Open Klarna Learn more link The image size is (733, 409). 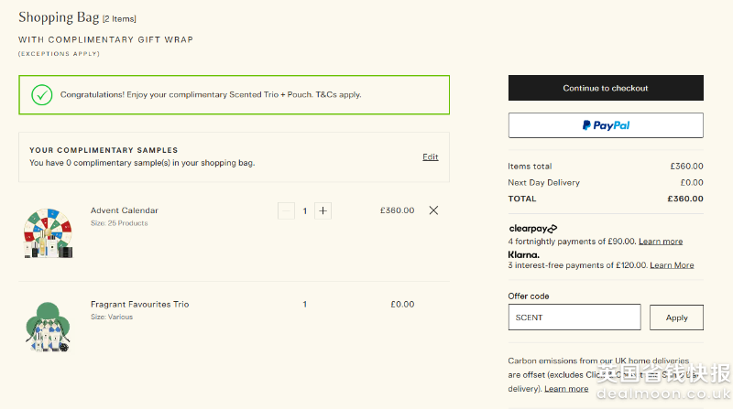[x=672, y=265]
